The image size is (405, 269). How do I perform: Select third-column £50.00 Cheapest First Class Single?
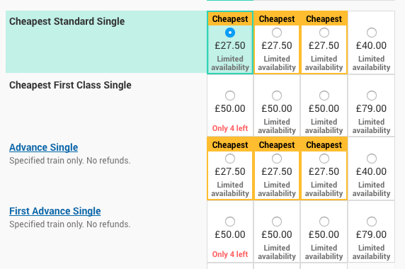[324, 96]
